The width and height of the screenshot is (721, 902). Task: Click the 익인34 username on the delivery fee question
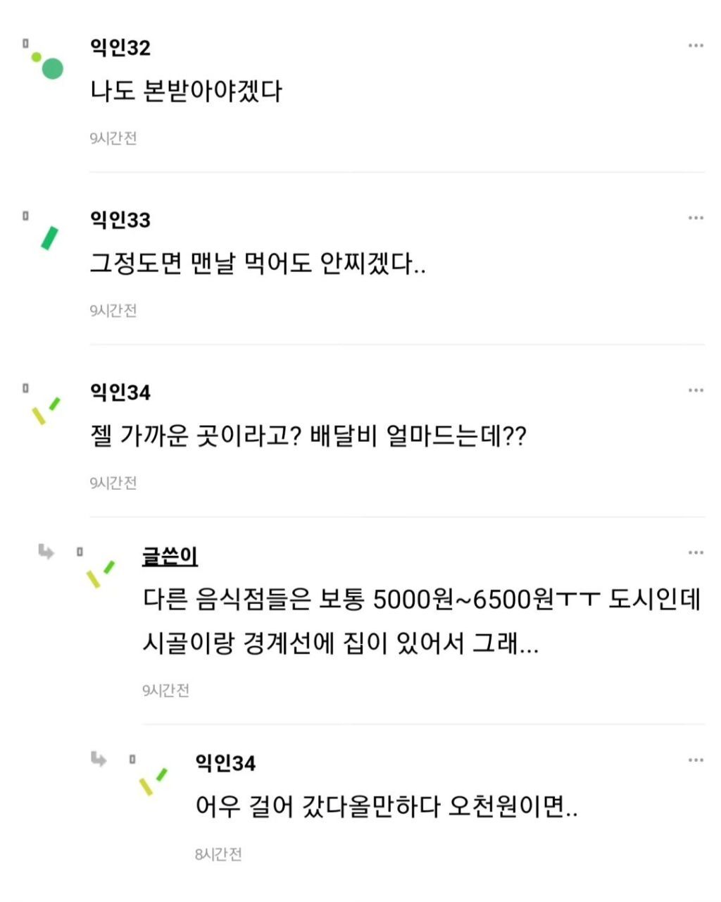pos(120,393)
